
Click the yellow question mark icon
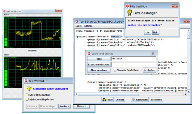pos(129,13)
